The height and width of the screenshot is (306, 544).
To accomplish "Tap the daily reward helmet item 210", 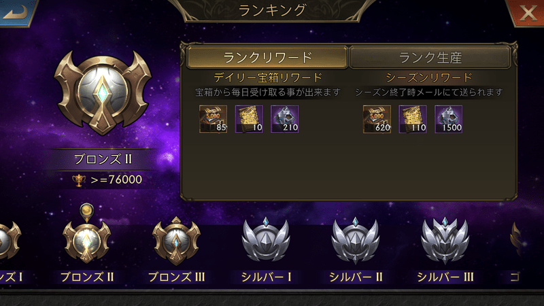I will [x=285, y=120].
